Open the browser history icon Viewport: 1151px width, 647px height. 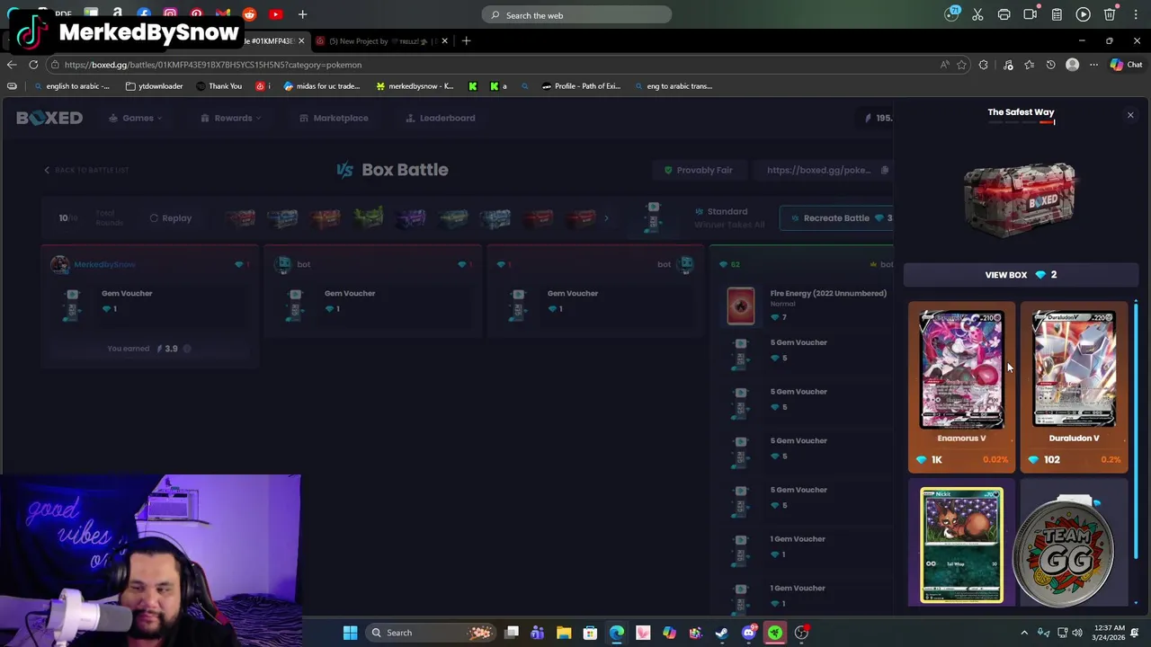1050,65
